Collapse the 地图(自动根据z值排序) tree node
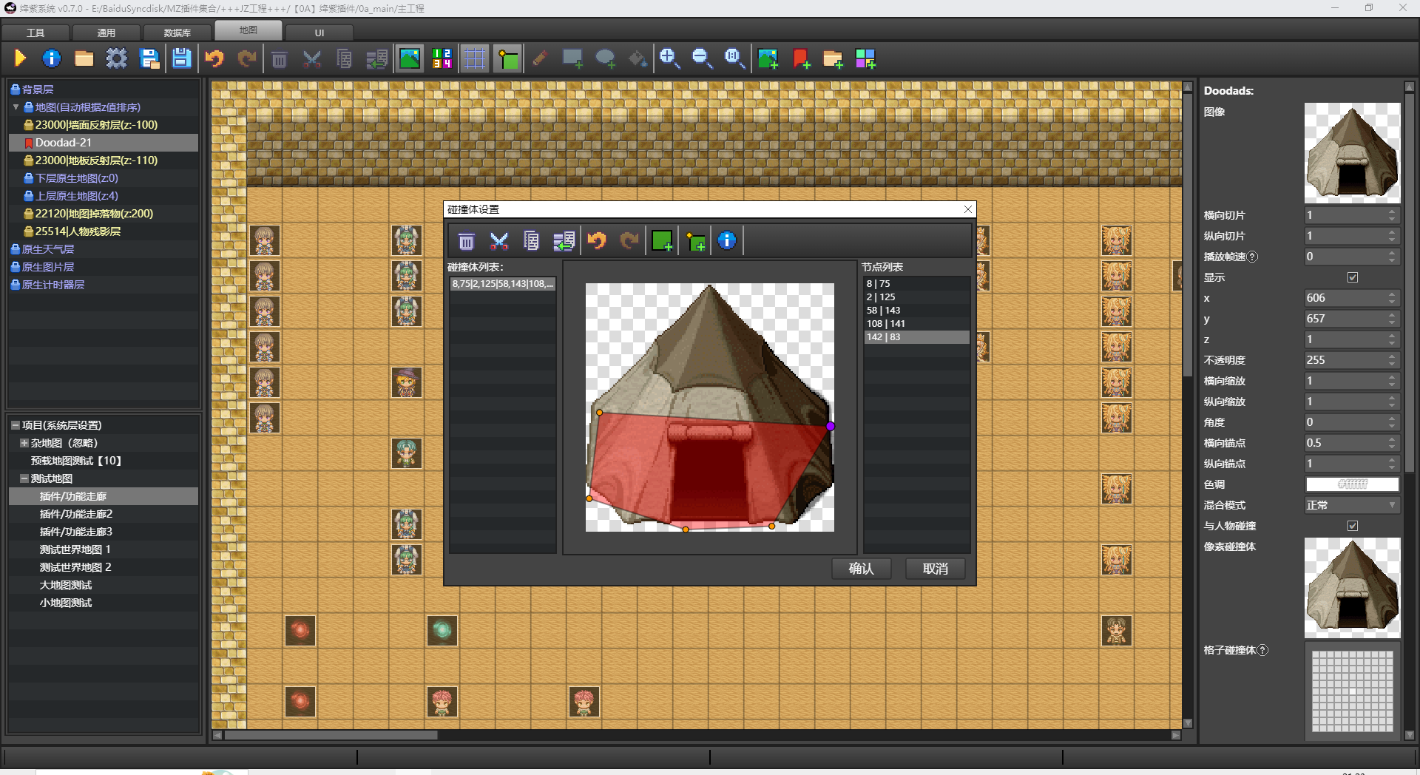 pos(16,107)
